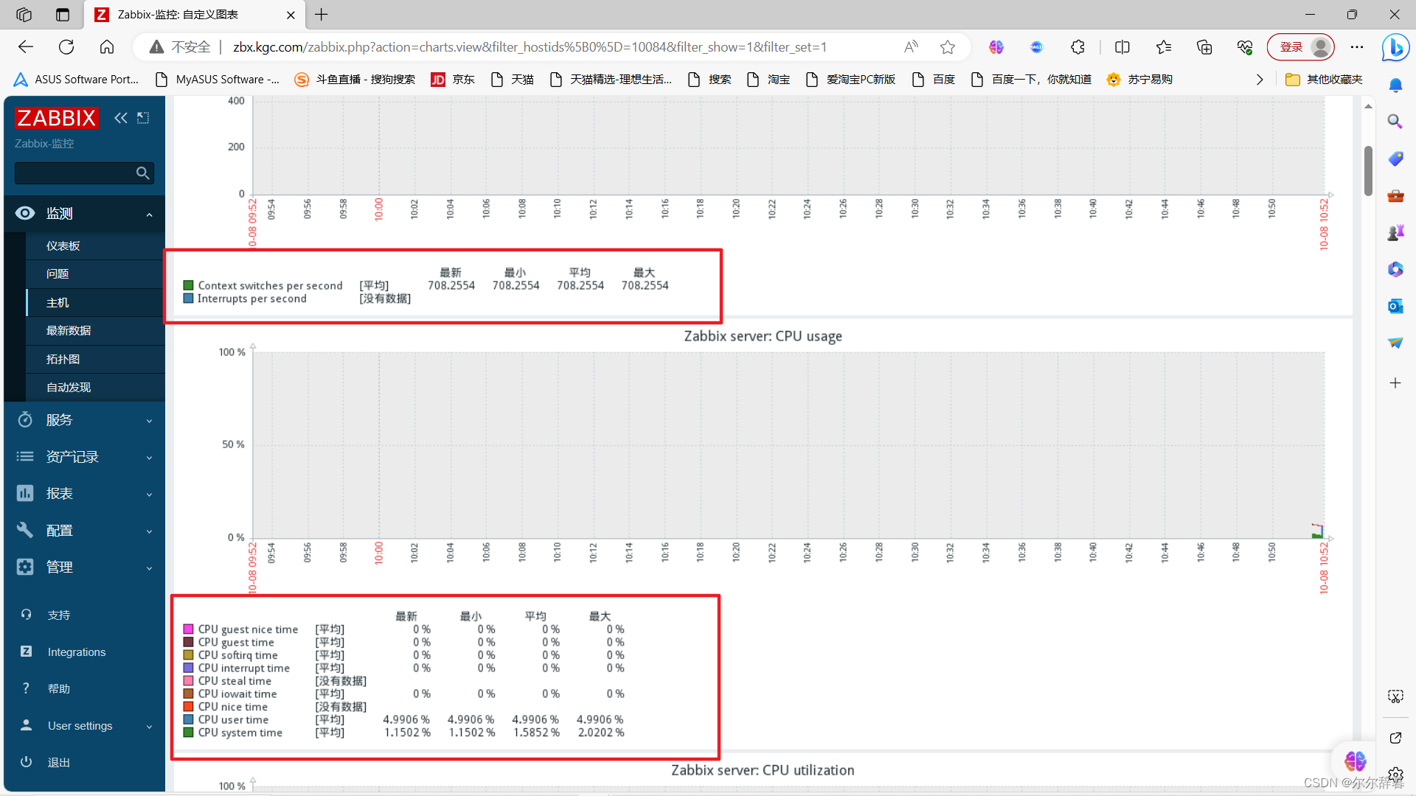
Task: Expand the 管理 administration menu
Action: [x=85, y=568]
